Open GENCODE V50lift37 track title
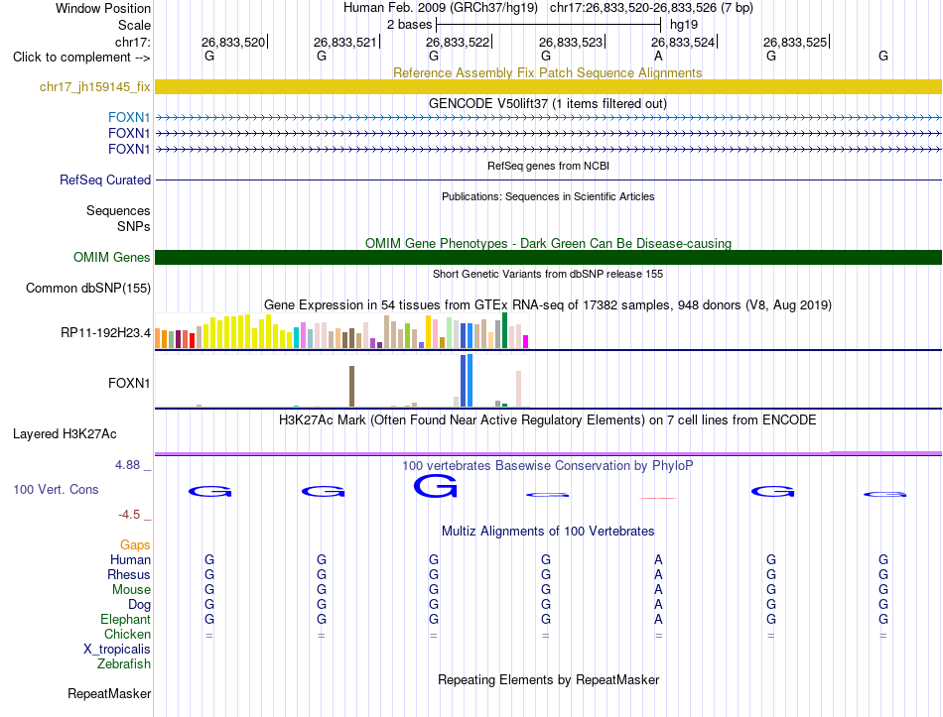Image resolution: width=943 pixels, height=717 pixels. (547, 103)
